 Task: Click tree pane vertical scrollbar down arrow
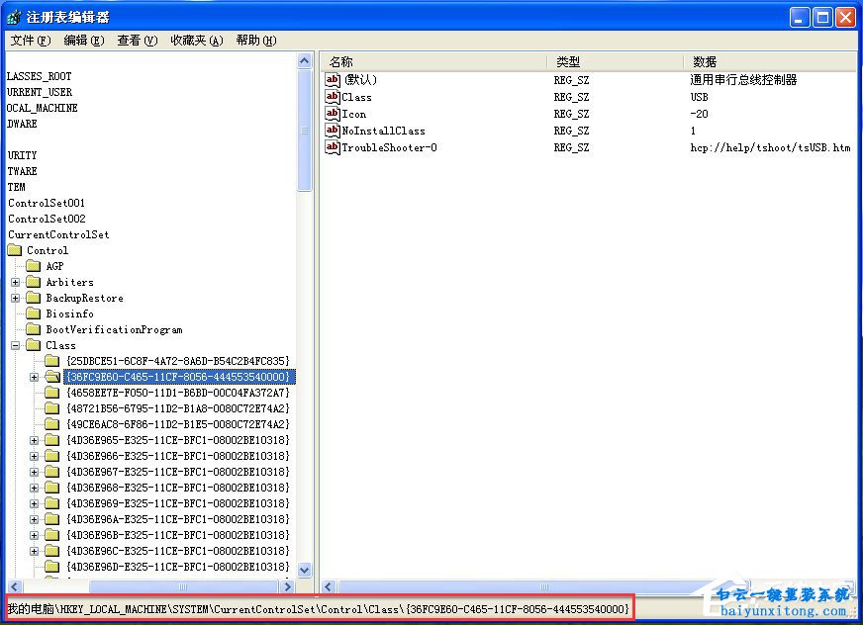tap(305, 570)
